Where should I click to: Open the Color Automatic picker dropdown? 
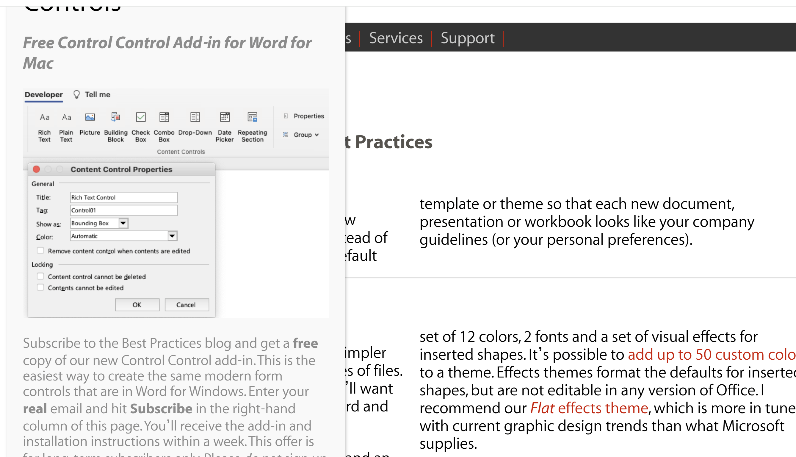[172, 236]
